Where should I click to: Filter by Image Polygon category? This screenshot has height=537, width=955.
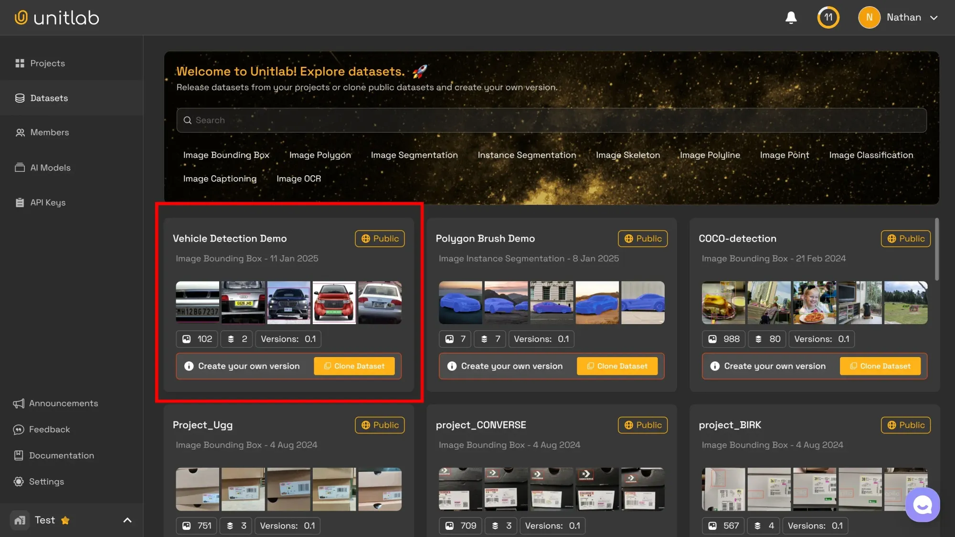320,155
